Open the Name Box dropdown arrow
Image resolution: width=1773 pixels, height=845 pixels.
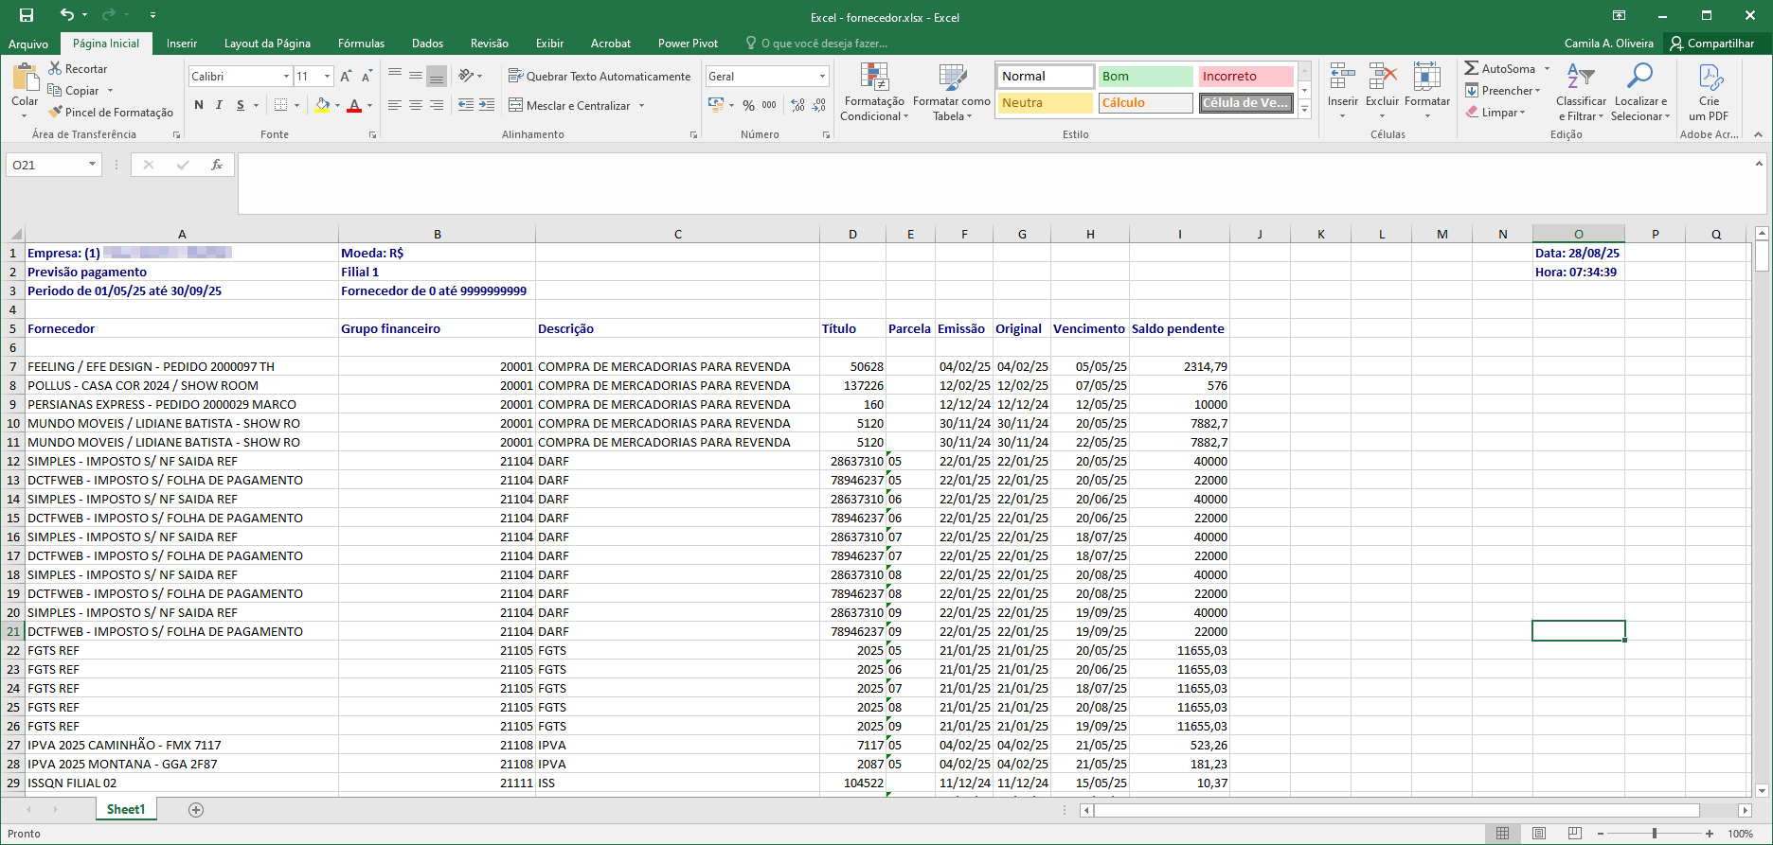click(x=92, y=165)
